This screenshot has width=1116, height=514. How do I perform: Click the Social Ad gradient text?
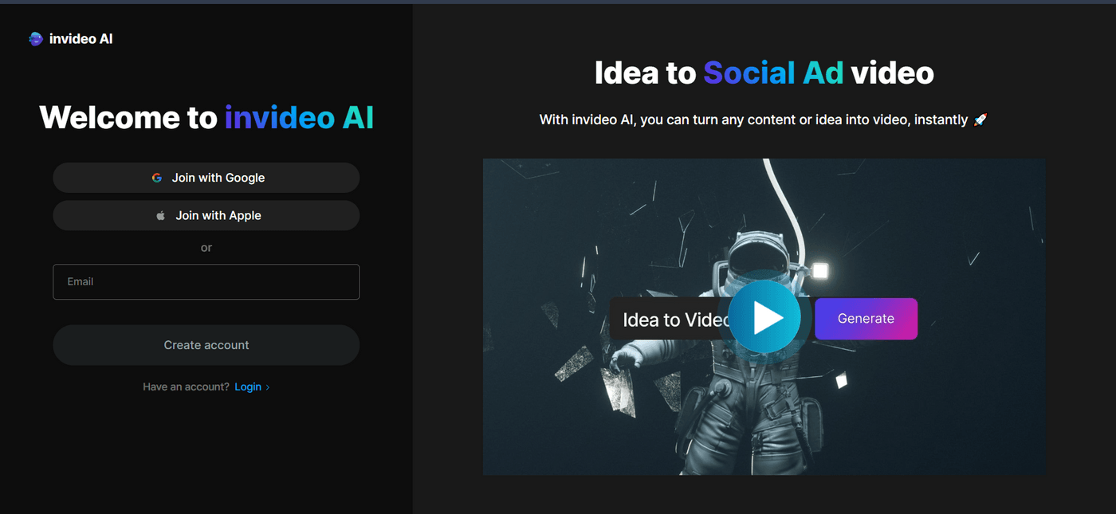[x=773, y=73]
